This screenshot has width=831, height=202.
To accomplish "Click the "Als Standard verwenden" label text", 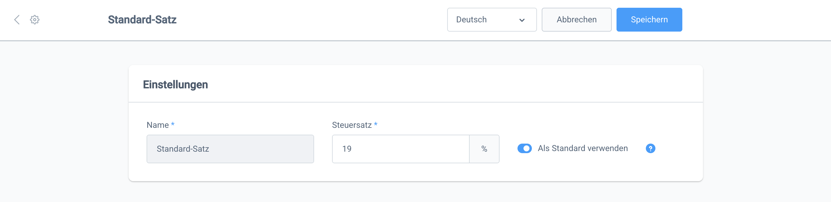I will [582, 148].
